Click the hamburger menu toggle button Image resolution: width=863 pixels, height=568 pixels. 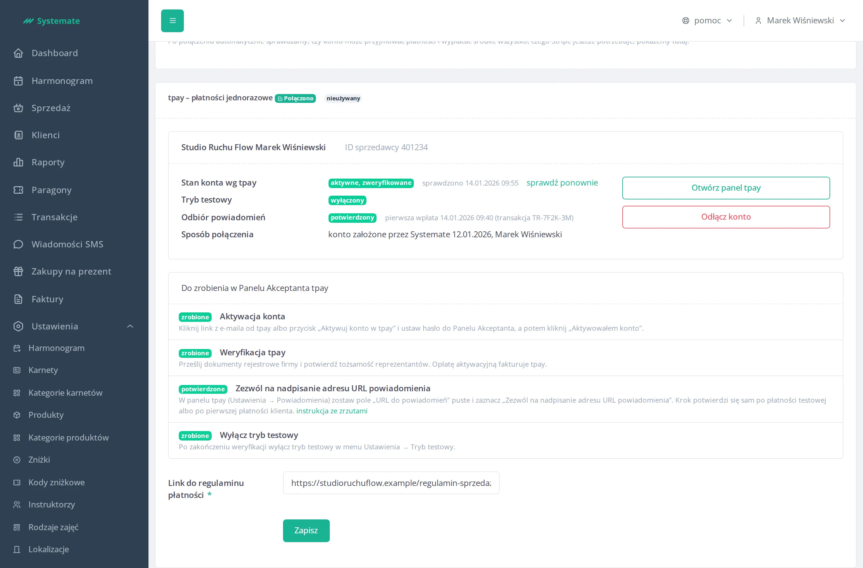pos(172,21)
